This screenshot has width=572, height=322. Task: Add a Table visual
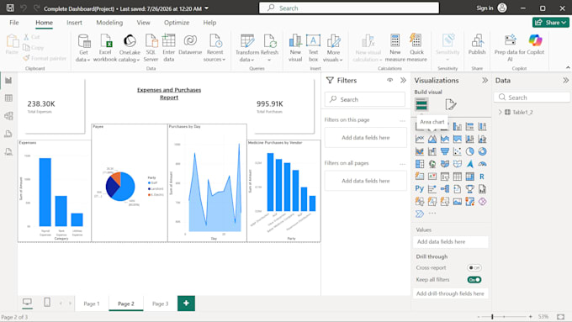(458, 177)
